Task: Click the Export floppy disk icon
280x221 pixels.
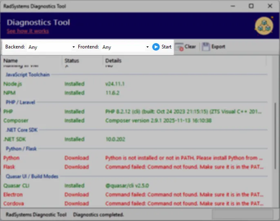Action: pos(206,47)
